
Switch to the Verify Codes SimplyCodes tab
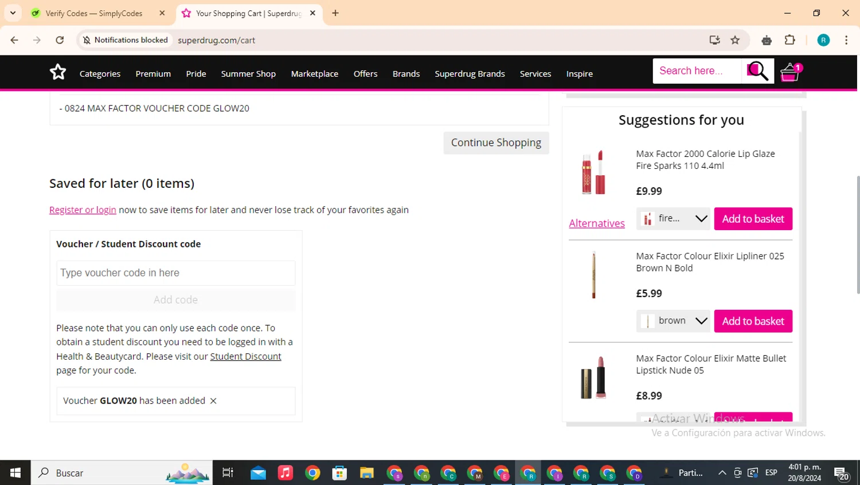(x=94, y=13)
